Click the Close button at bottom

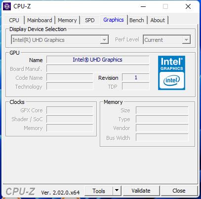[179, 191]
